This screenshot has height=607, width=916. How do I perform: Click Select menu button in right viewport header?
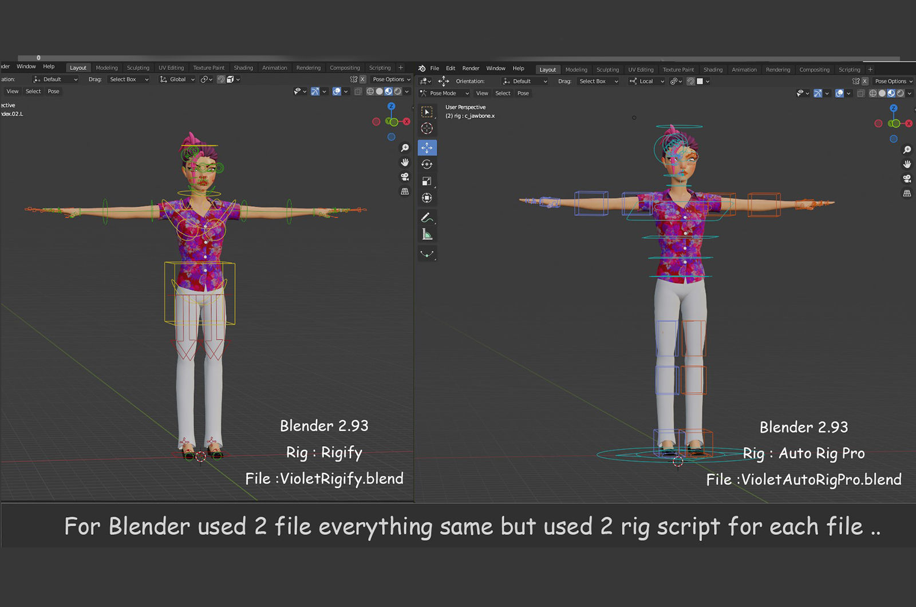pyautogui.click(x=503, y=93)
